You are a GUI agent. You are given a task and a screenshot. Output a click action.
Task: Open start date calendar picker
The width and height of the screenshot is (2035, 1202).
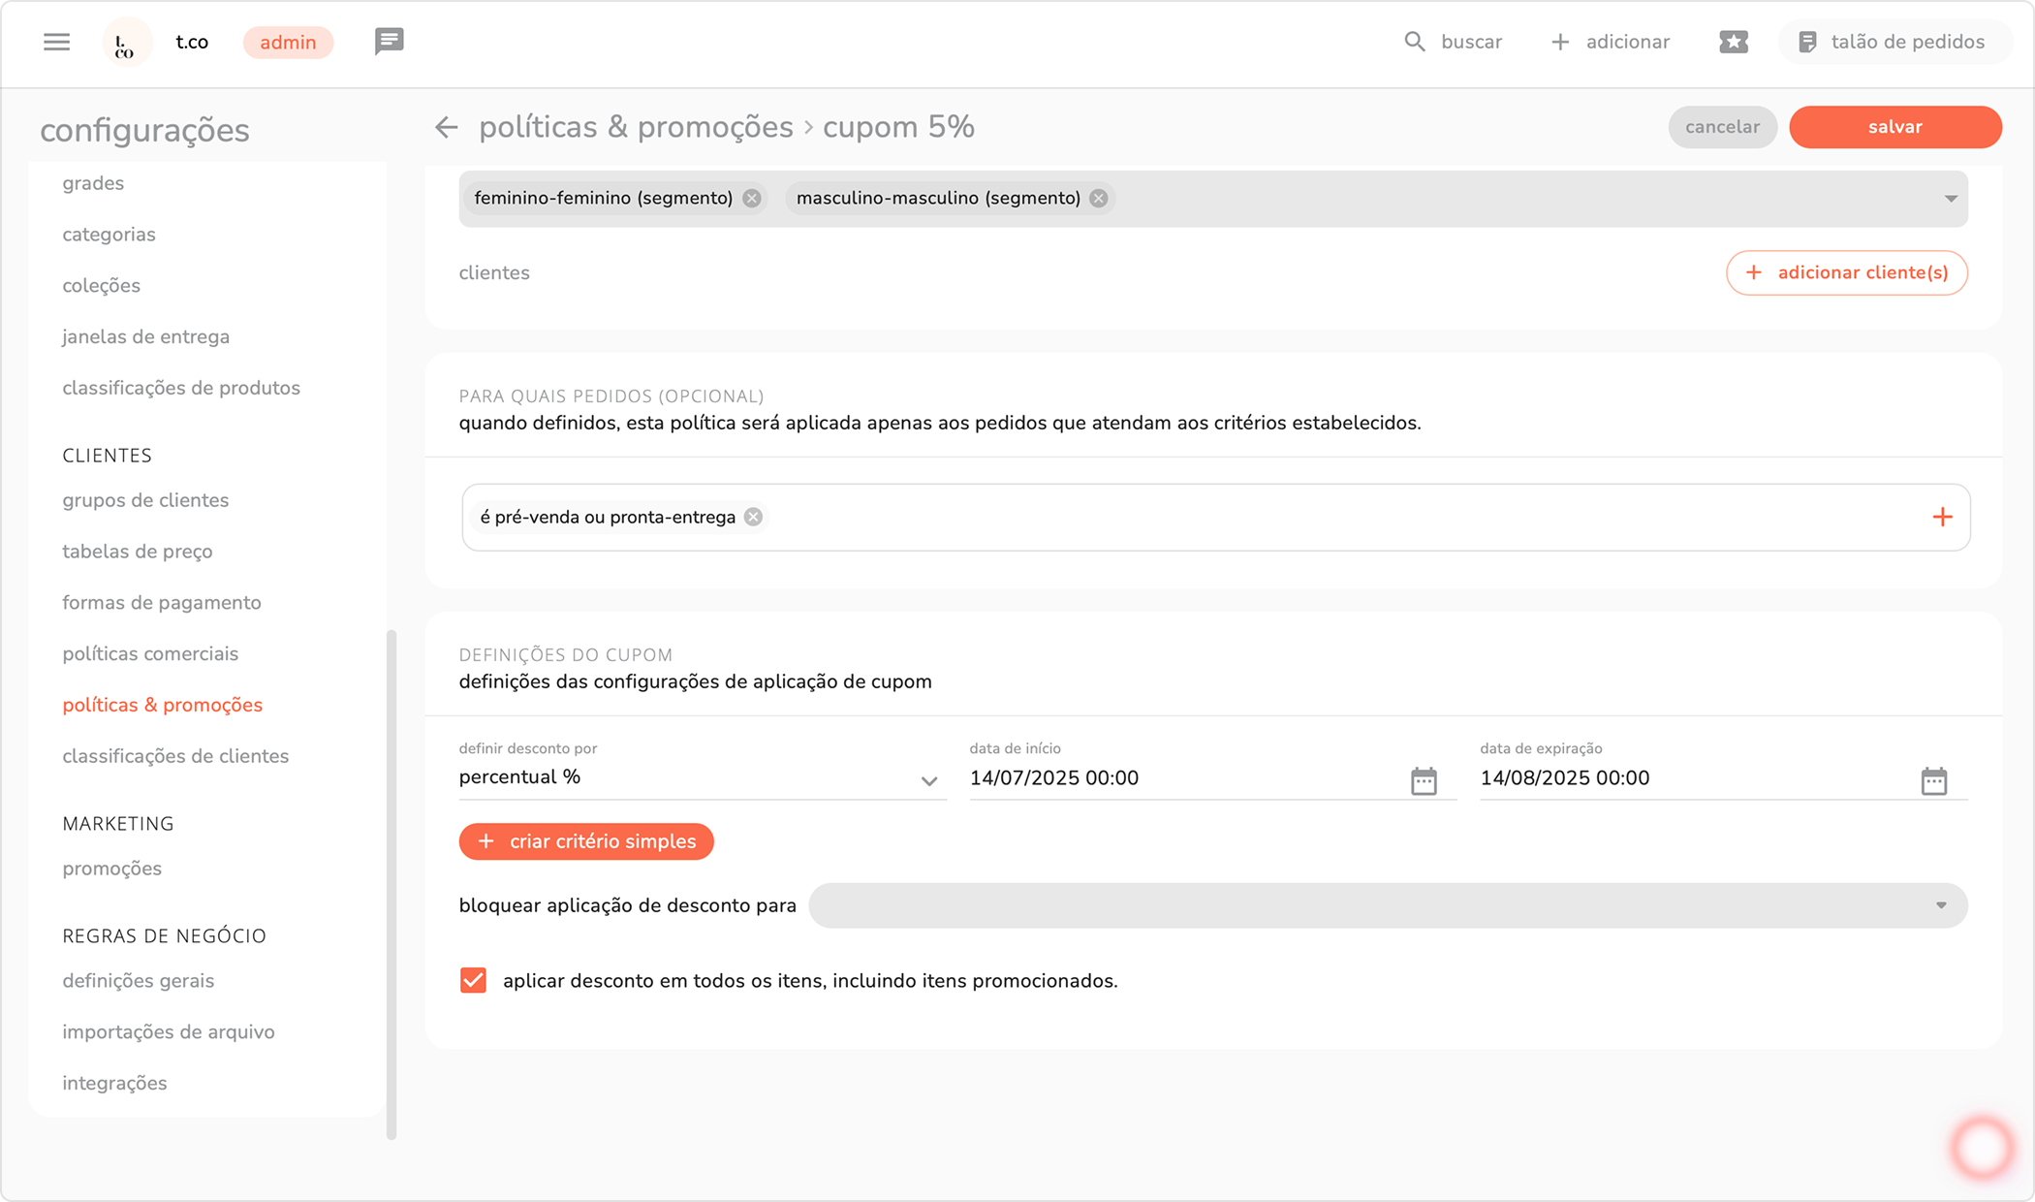click(x=1424, y=780)
